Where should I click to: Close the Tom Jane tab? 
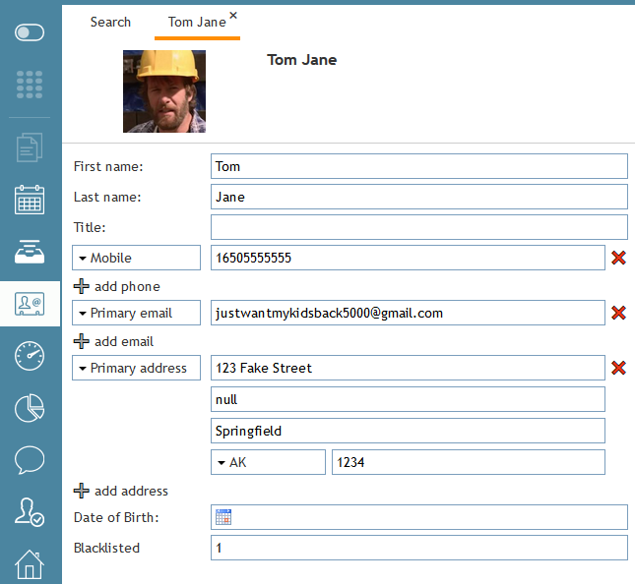233,15
